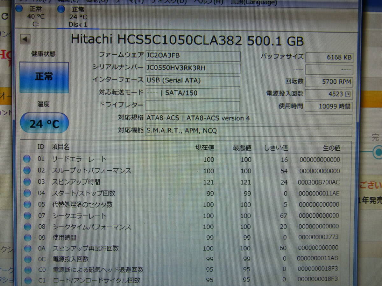Click the 健康状態 label
This screenshot has height=286, width=382.
point(43,54)
